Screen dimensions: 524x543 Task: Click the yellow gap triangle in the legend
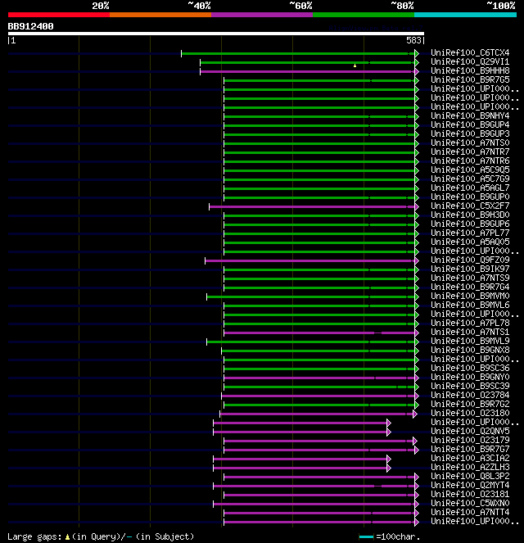point(67,537)
